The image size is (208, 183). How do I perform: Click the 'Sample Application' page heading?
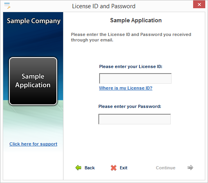(x=136, y=20)
